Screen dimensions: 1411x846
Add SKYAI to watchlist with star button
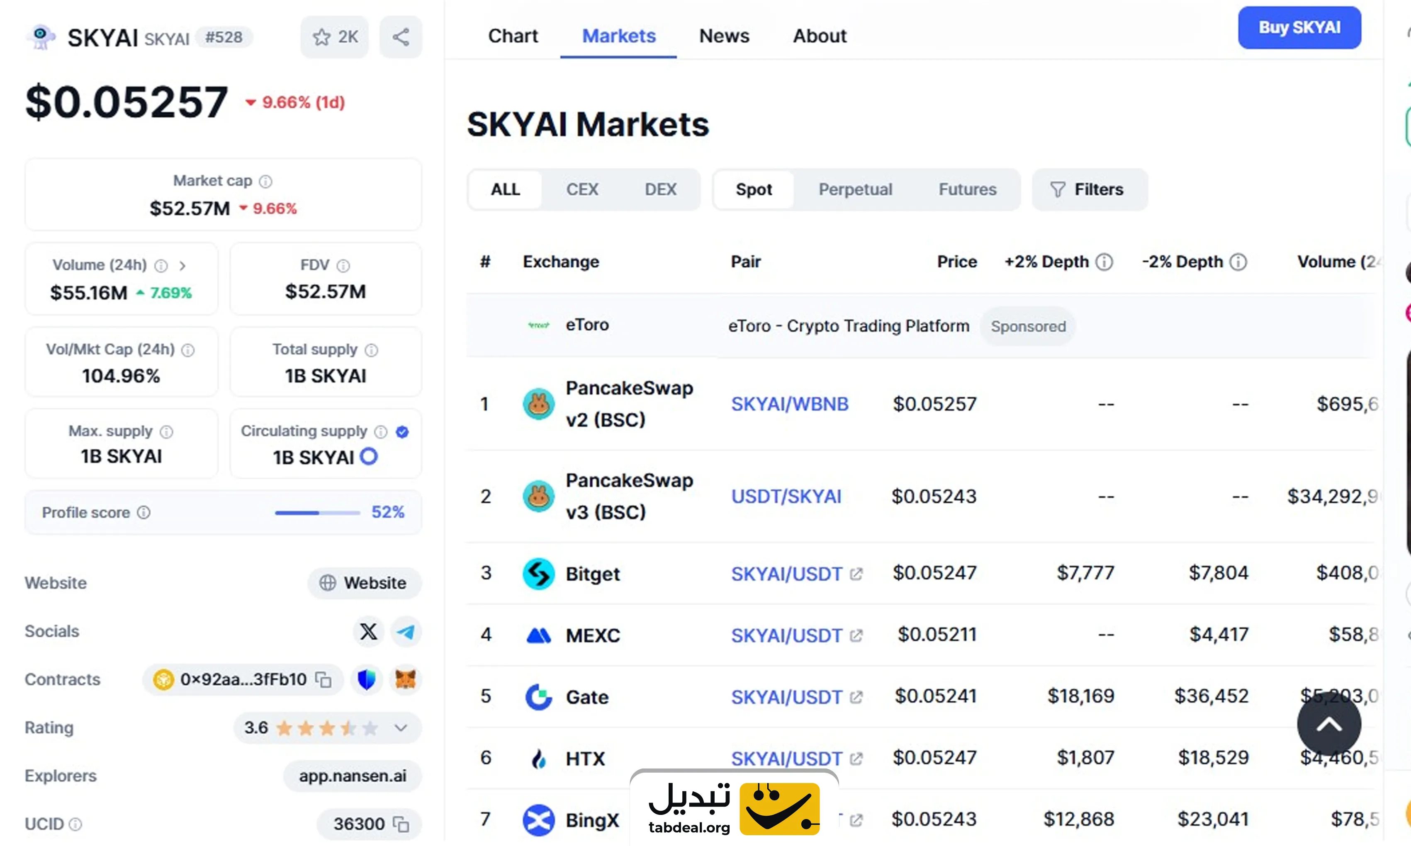(x=335, y=37)
